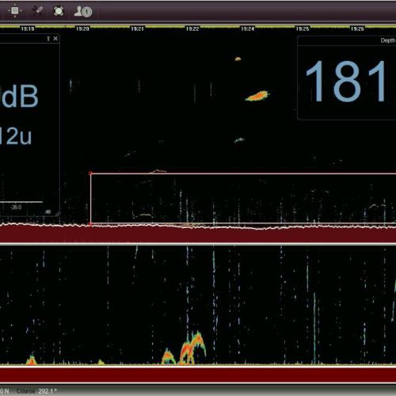Screen dimensions: 396x396
Task: Open the user info icon in toolbar
Action: pyautogui.click(x=83, y=11)
